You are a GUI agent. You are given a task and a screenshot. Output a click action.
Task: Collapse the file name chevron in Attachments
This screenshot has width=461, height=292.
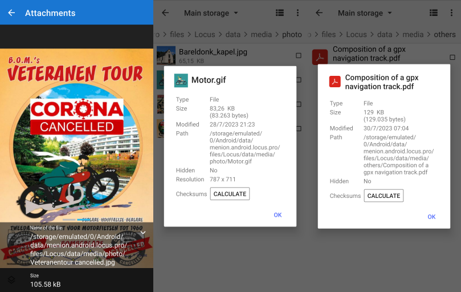143,233
